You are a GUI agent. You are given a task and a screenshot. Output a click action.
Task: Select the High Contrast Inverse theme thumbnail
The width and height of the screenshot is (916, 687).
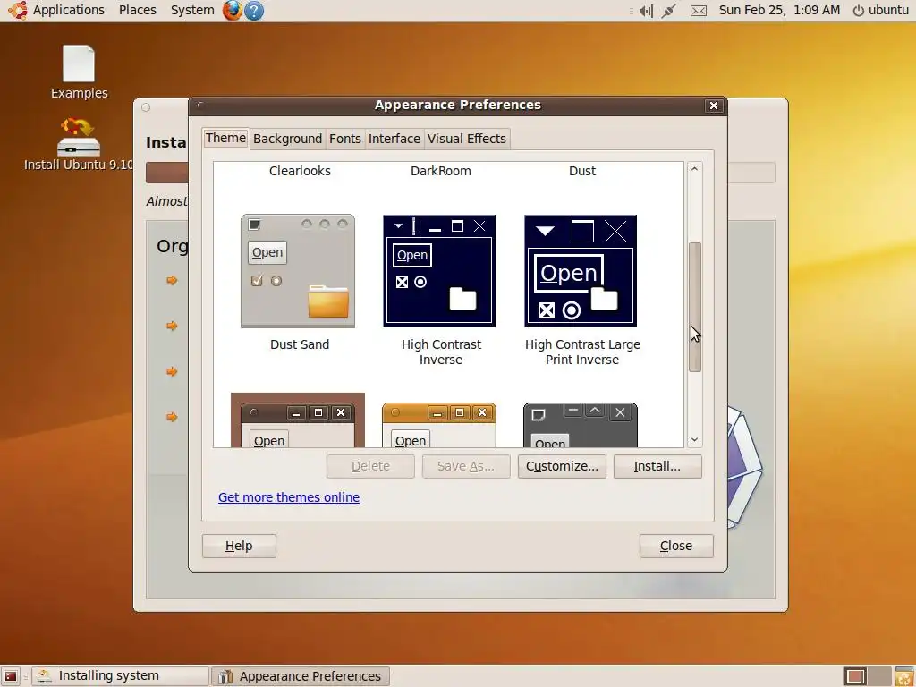[439, 271]
